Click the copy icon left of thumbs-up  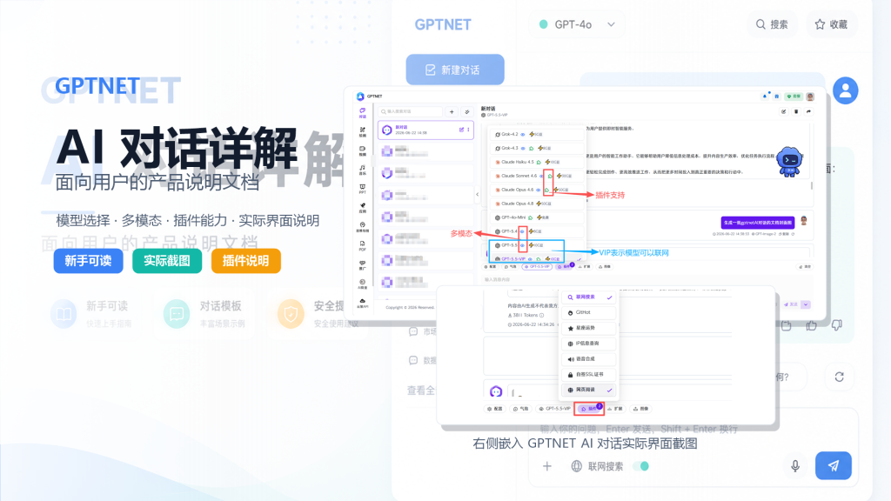[x=787, y=325]
